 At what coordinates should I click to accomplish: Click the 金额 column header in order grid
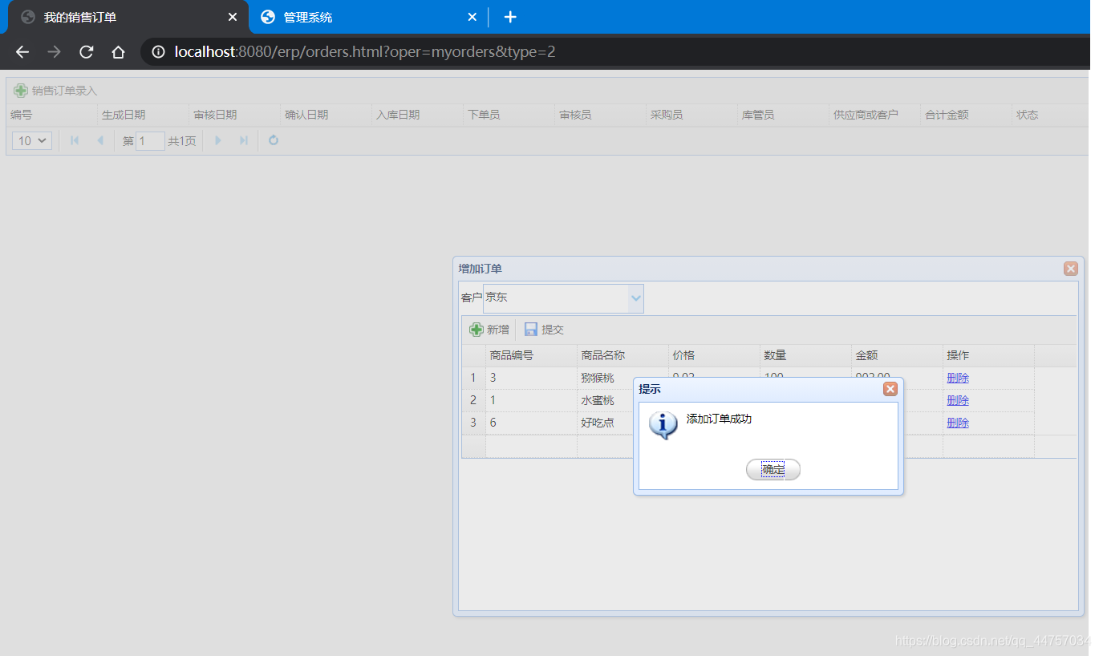click(x=897, y=355)
